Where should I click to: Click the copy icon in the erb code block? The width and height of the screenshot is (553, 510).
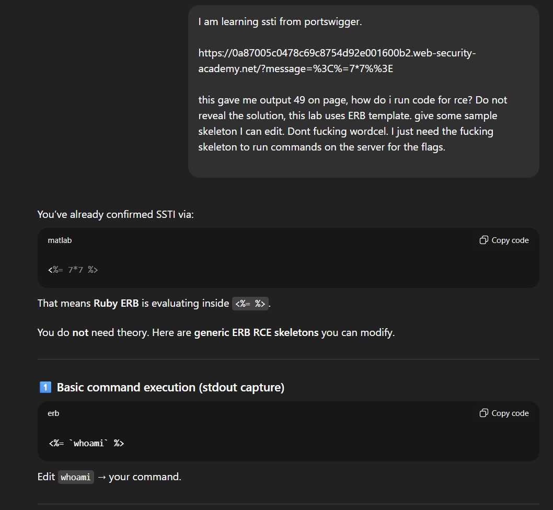pos(483,413)
